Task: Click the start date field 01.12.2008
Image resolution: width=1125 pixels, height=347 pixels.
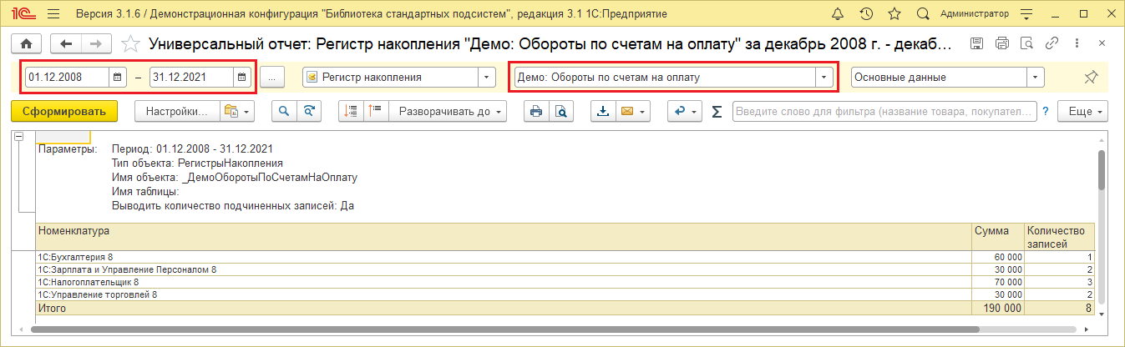Action: click(67, 77)
